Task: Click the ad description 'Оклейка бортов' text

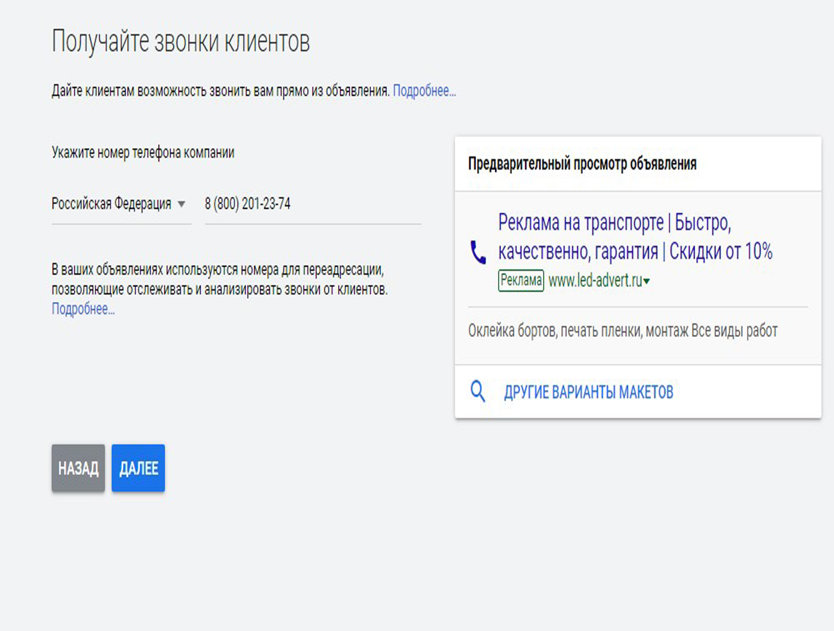Action: pyautogui.click(x=622, y=331)
